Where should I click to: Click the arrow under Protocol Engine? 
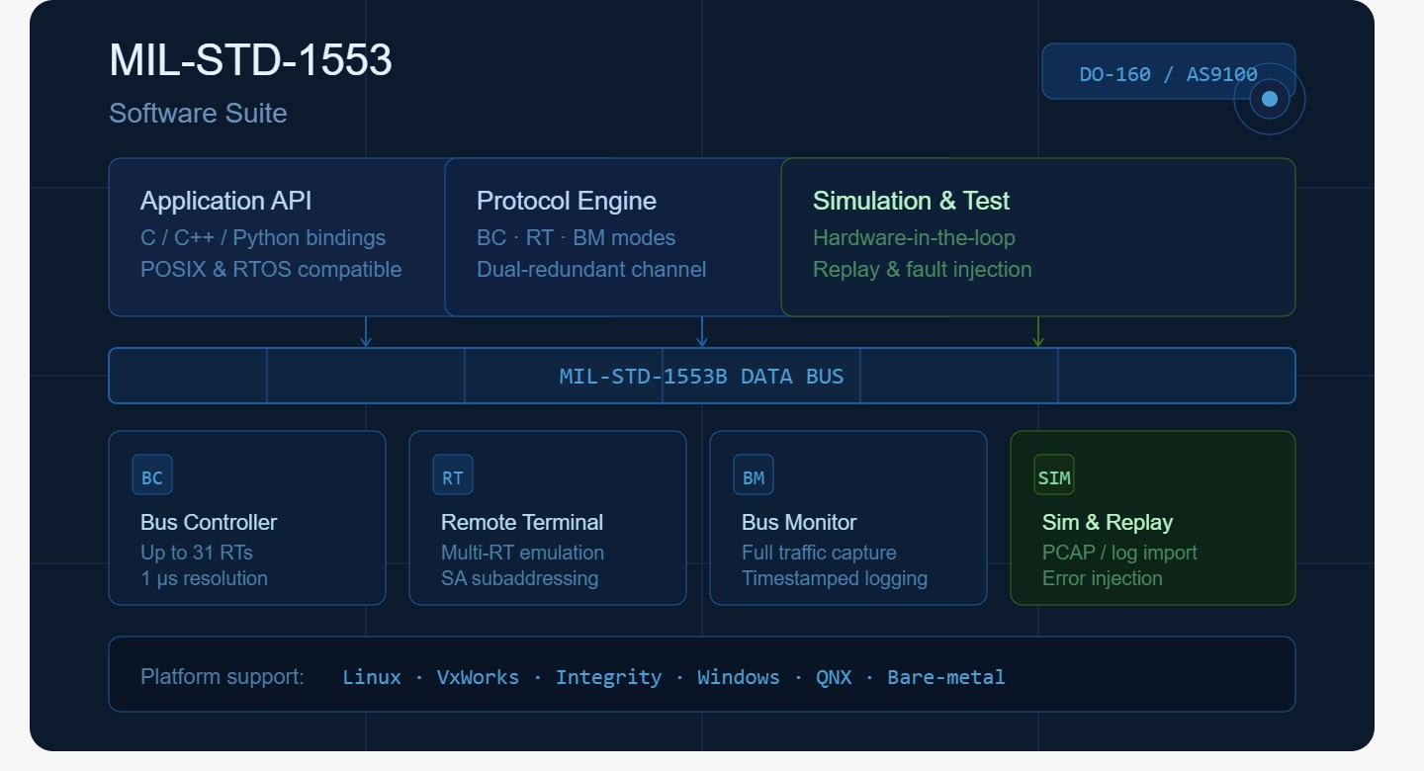click(702, 333)
